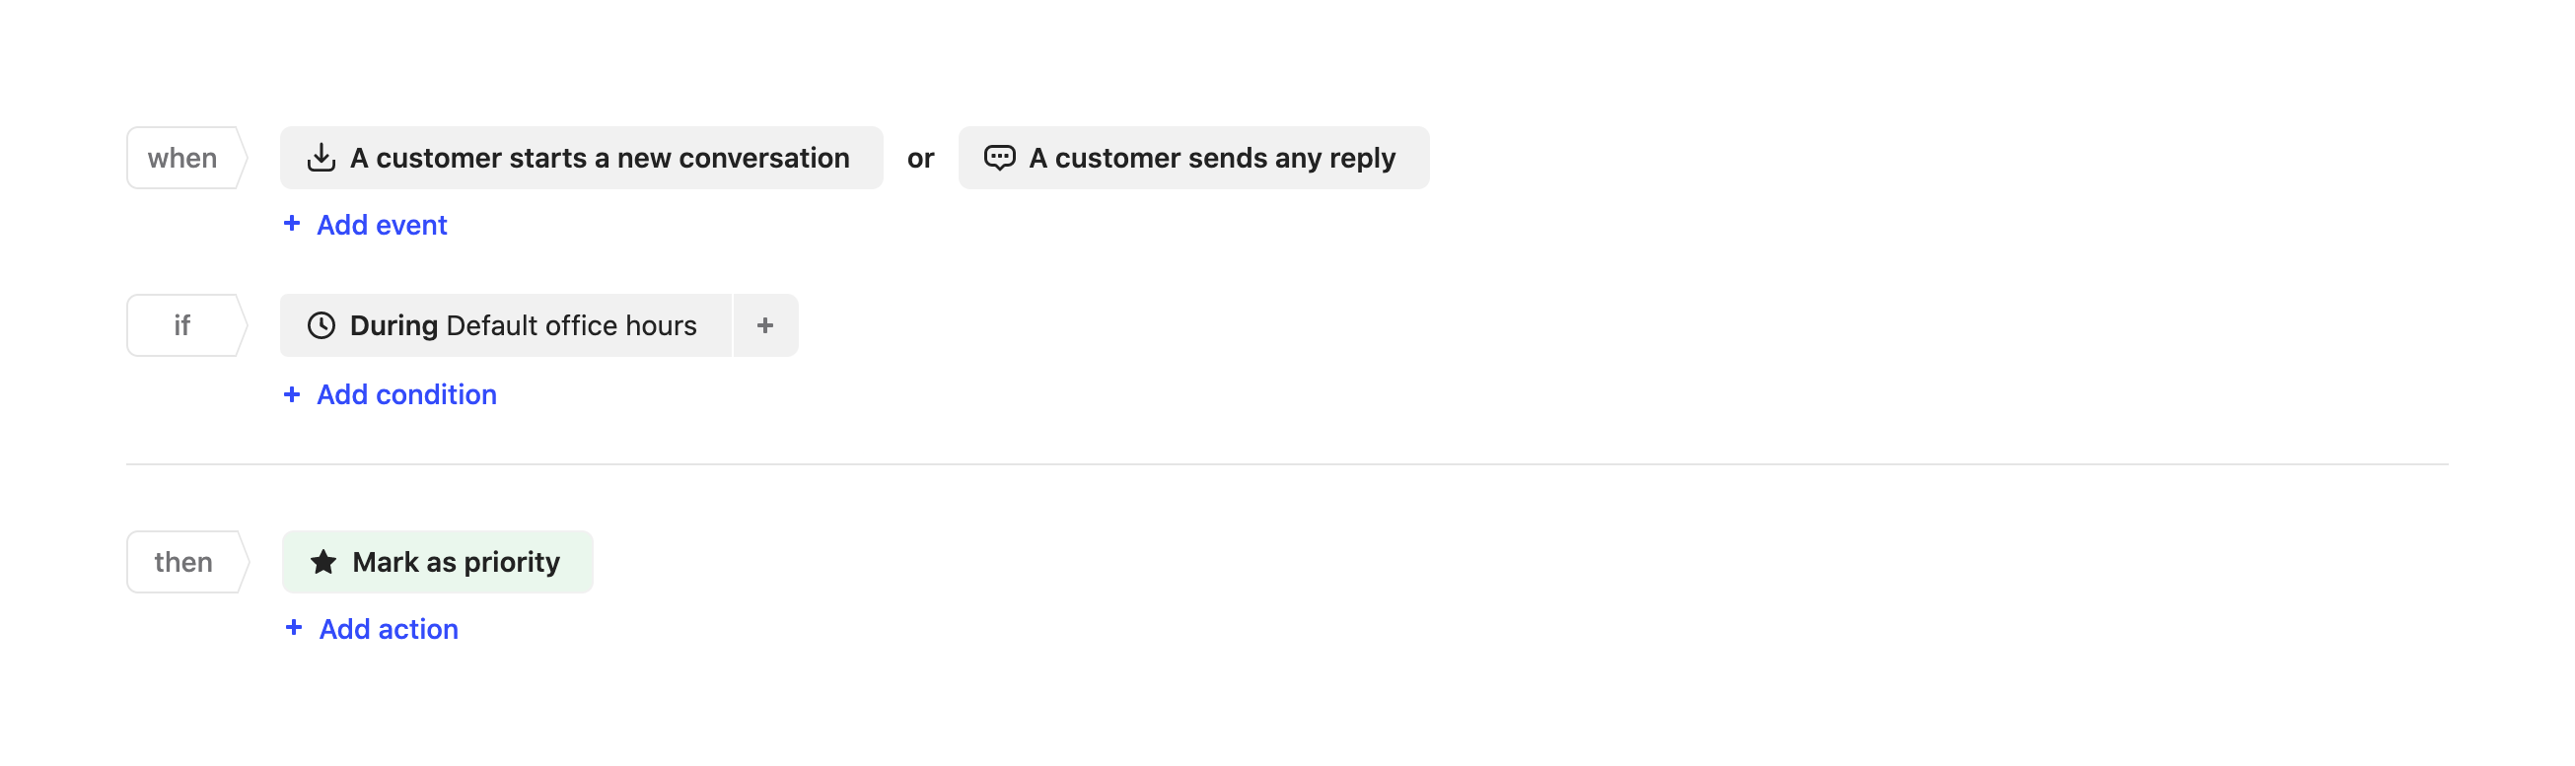Click the 'if' step label
The width and height of the screenshot is (2575, 766).
point(182,325)
